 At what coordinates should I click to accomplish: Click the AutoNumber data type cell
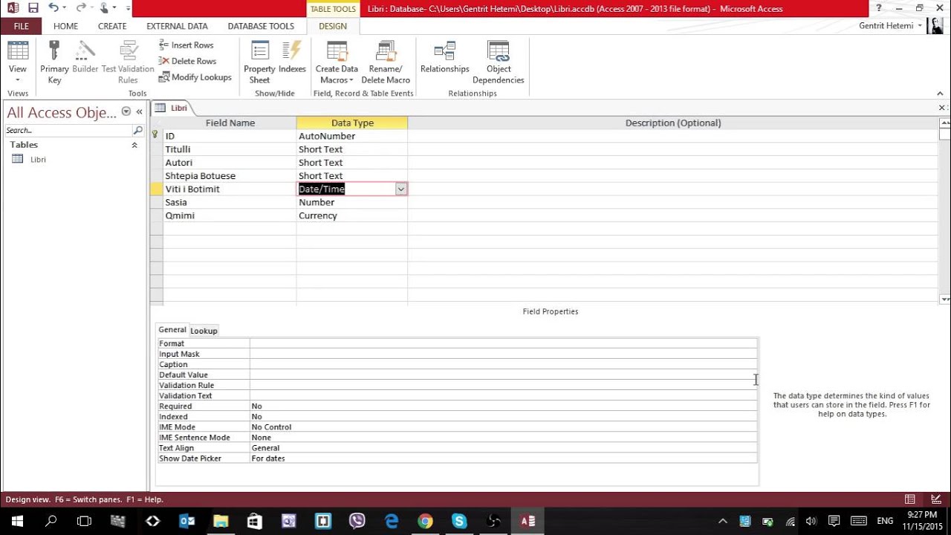(351, 136)
